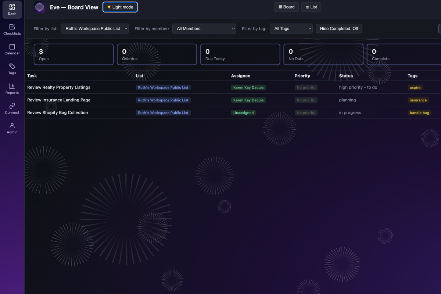Image resolution: width=441 pixels, height=294 pixels.
Task: Open task Review Insurance Landing Page
Action: click(x=59, y=100)
